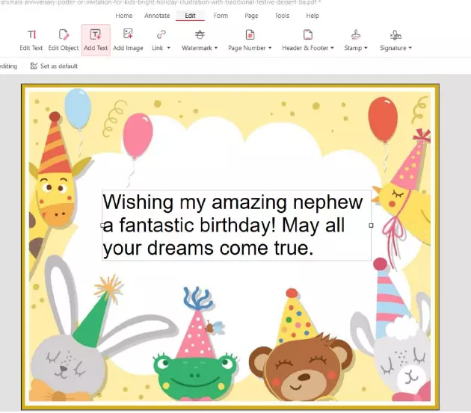The width and height of the screenshot is (471, 413).
Task: Click the Watermark icon
Action: [x=200, y=34]
